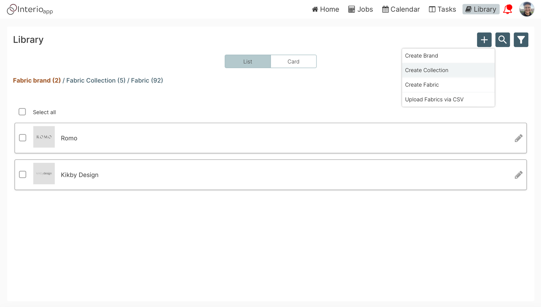Toggle the Select all checkbox

coord(22,112)
